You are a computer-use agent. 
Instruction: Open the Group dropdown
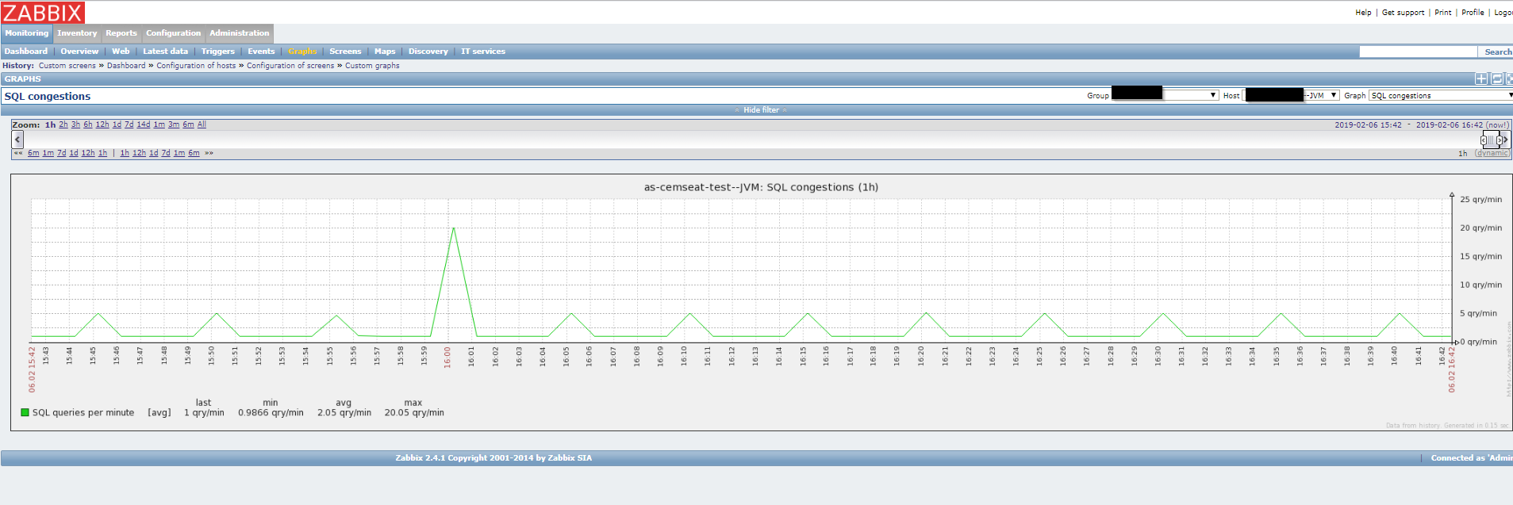tap(1165, 95)
